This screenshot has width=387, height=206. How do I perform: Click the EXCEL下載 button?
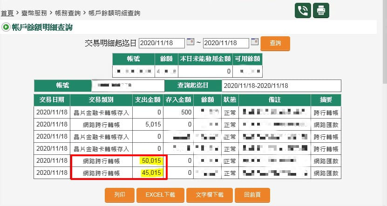tap(160, 195)
